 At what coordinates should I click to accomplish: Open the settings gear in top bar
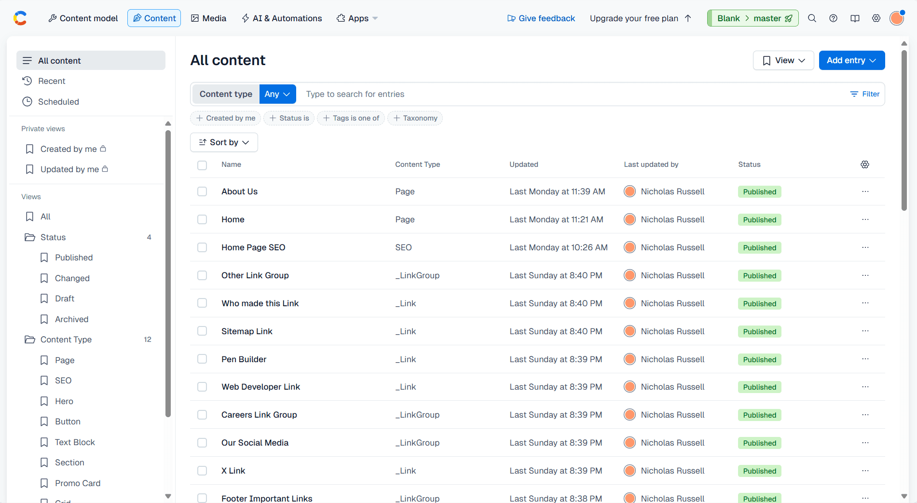pos(876,18)
